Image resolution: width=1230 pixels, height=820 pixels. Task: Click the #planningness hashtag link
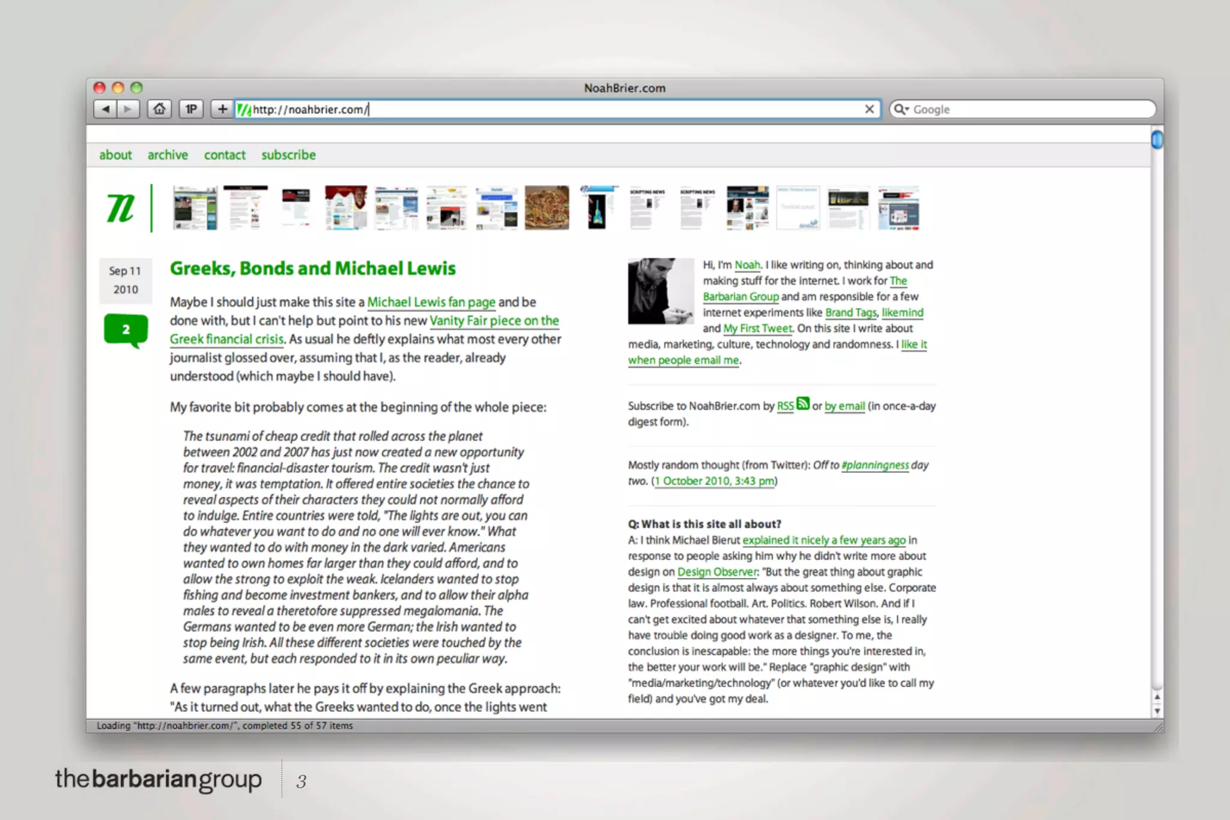875,465
